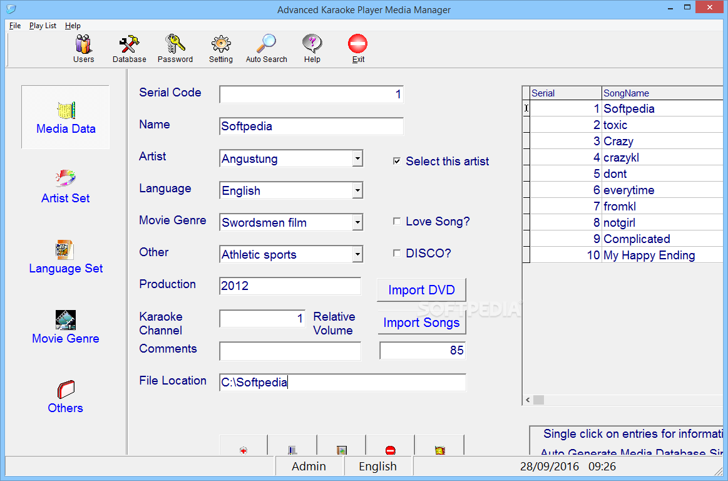
Task: Click the Name field containing Softpedia
Action: (x=311, y=127)
